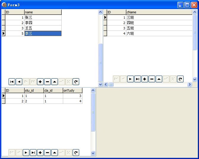Click row indicator for 四班 row
Screen dimensions: 199x159
105,23
